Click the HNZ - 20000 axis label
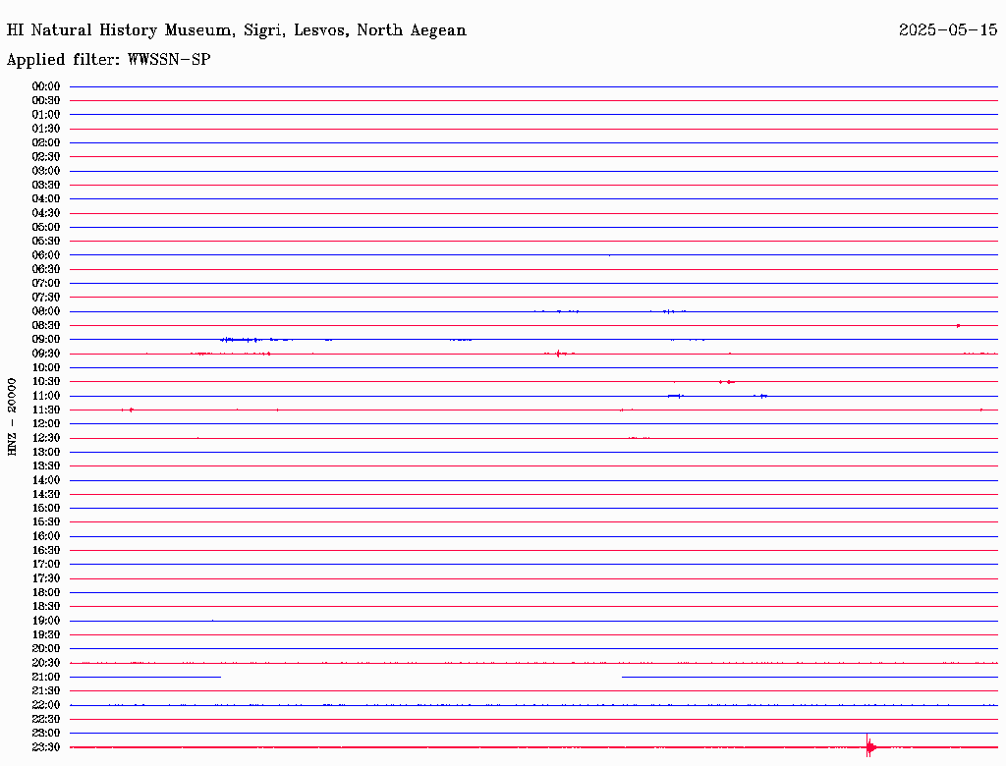This screenshot has width=1006, height=766. (x=12, y=417)
